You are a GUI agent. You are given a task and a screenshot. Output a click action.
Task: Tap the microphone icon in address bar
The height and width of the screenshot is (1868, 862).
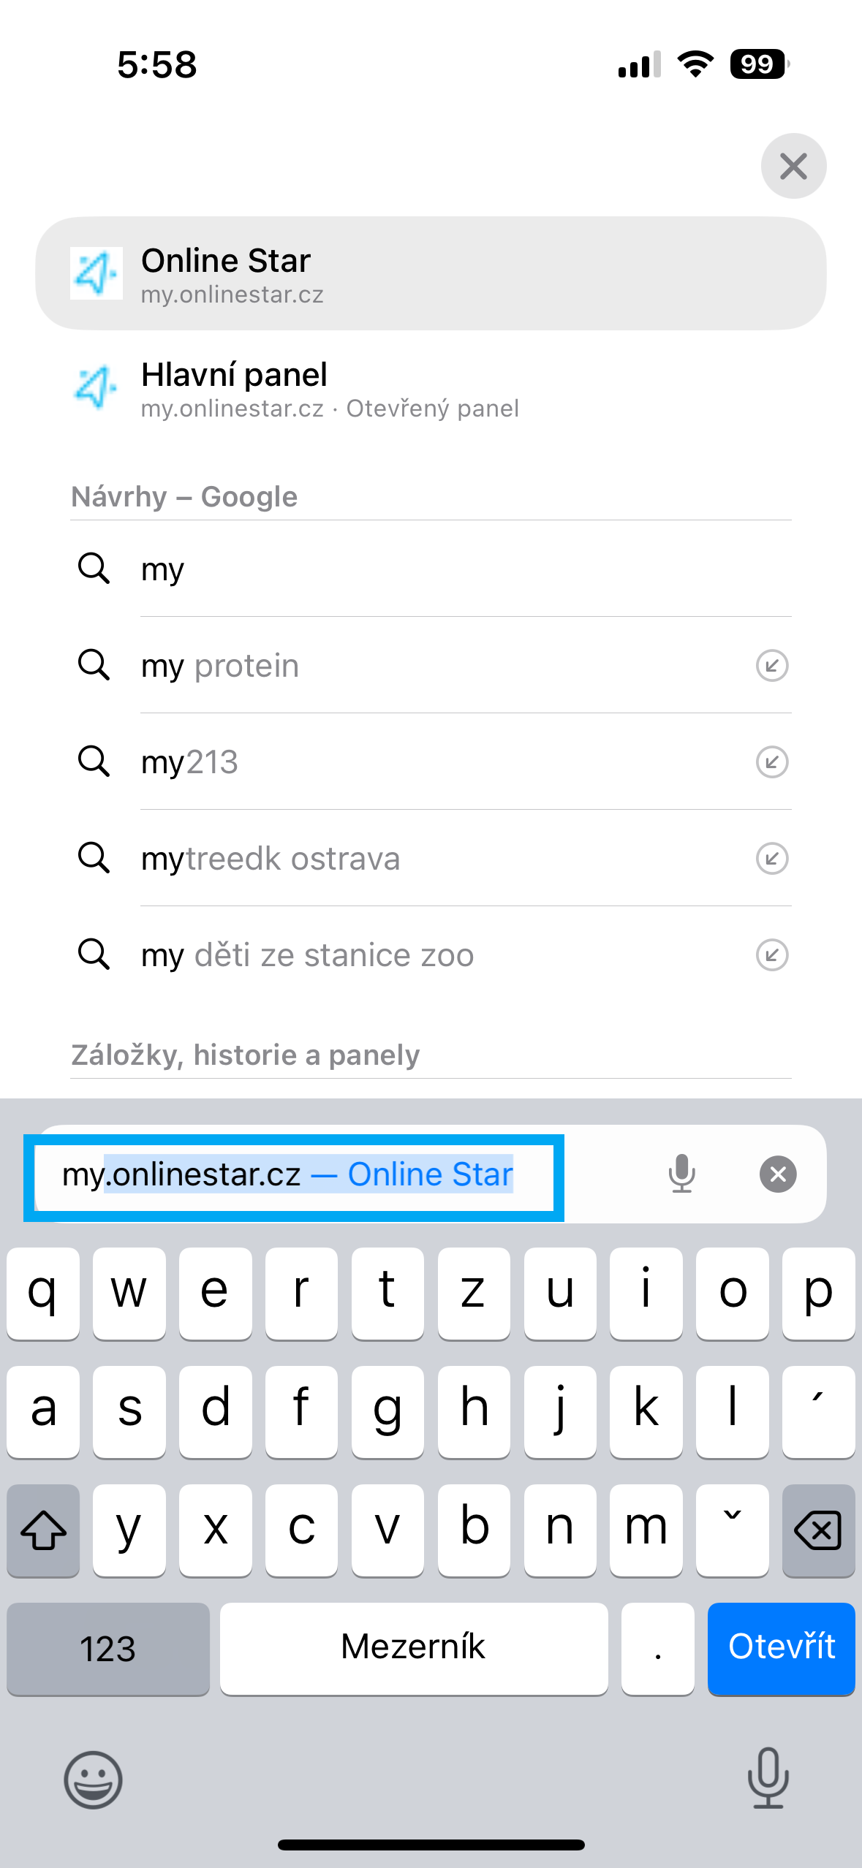pos(681,1174)
